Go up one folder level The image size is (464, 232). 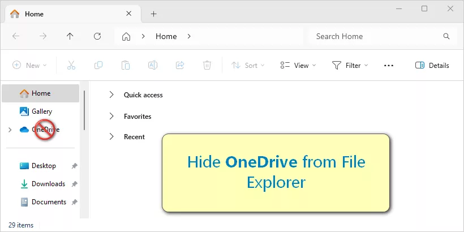[70, 36]
